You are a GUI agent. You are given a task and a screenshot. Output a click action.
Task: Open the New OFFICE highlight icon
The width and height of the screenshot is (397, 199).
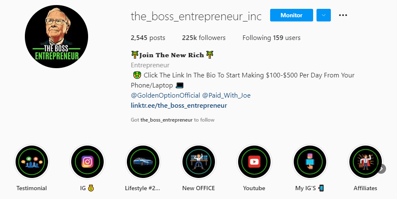click(198, 162)
